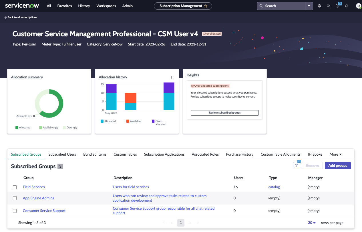The width and height of the screenshot is (362, 232).
Task: Switch to the Purchase History tab
Action: click(x=240, y=154)
